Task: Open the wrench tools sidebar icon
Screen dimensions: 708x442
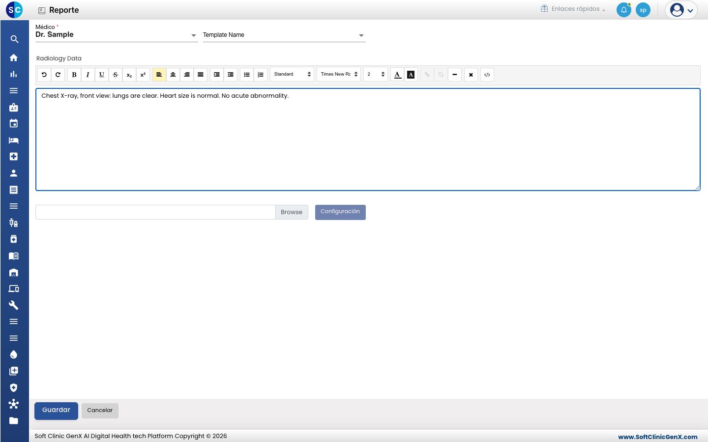Action: pyautogui.click(x=14, y=305)
